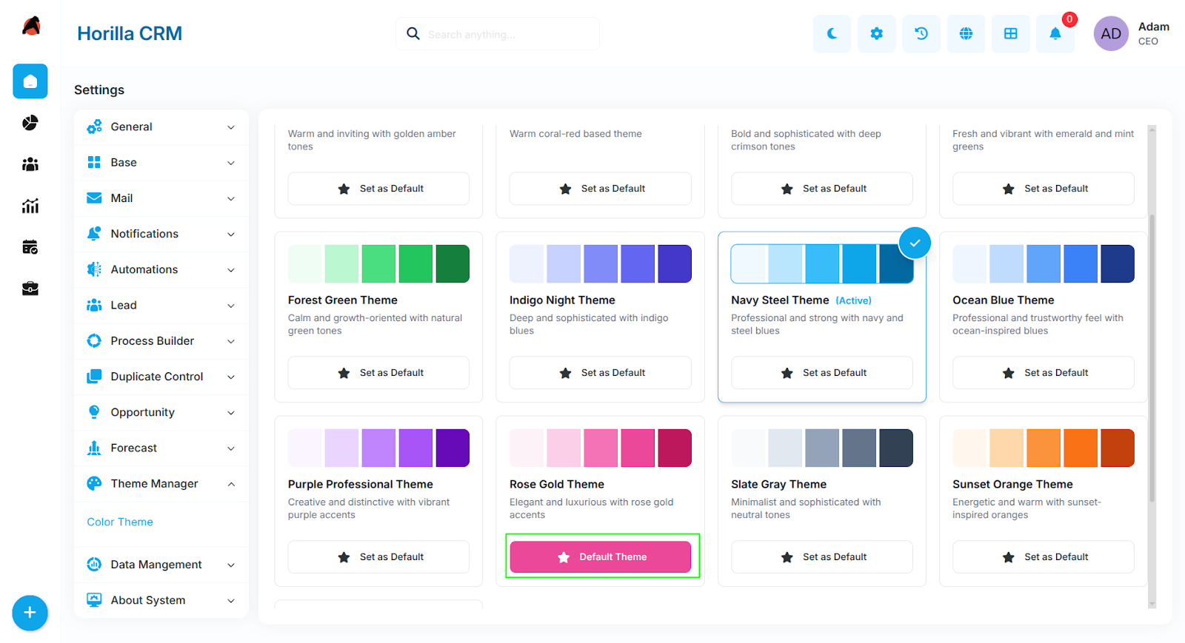
Task: Click the globe language icon
Action: click(x=966, y=33)
